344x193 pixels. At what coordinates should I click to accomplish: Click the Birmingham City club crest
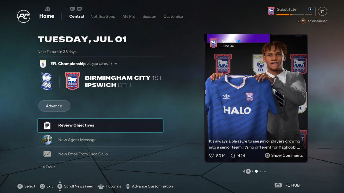(46, 81)
